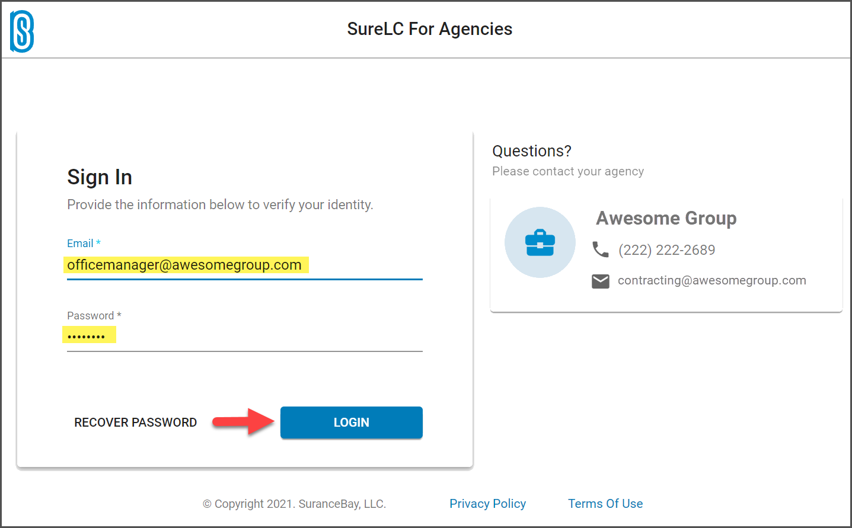Click the contracting@awesomegroup.com email address
852x528 pixels.
click(x=712, y=280)
